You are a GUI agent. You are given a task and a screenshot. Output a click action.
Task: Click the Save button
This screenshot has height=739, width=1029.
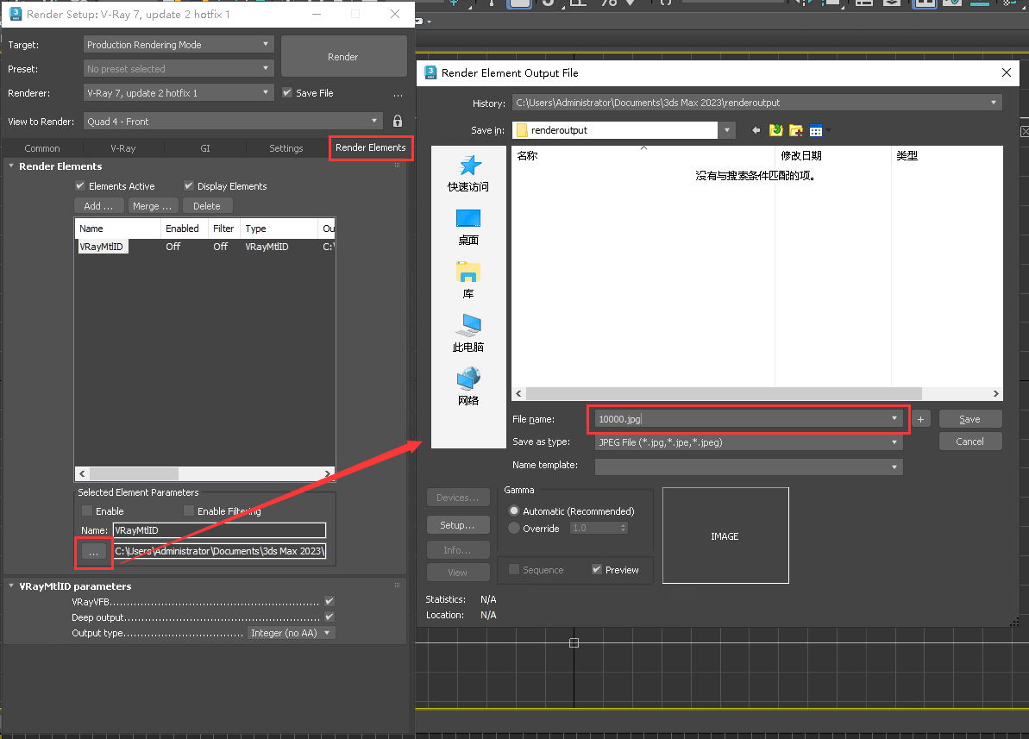click(969, 419)
